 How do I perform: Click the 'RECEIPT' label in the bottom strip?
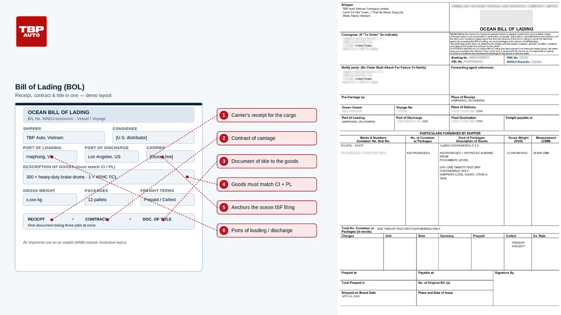36,219
